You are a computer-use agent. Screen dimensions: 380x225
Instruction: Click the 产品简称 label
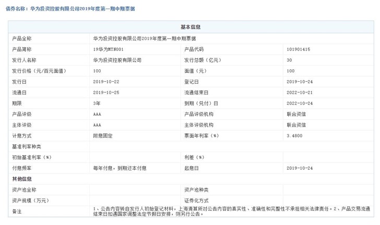[22, 49]
